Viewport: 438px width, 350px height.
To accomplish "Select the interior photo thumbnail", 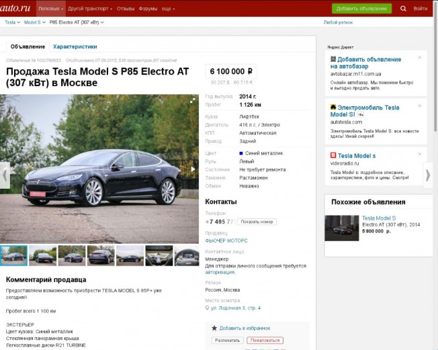I will [159, 255].
